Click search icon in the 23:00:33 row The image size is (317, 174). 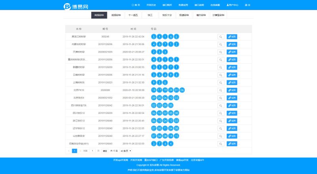coord(221,67)
